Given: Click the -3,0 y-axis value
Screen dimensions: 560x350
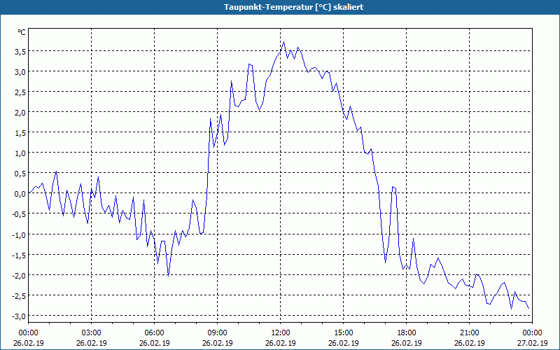Looking at the screenshot, I should pyautogui.click(x=19, y=316).
